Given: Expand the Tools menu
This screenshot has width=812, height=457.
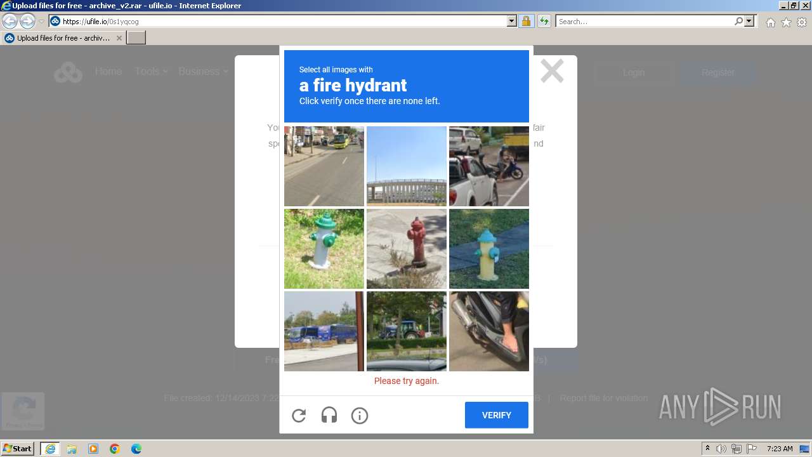Looking at the screenshot, I should coord(151,72).
